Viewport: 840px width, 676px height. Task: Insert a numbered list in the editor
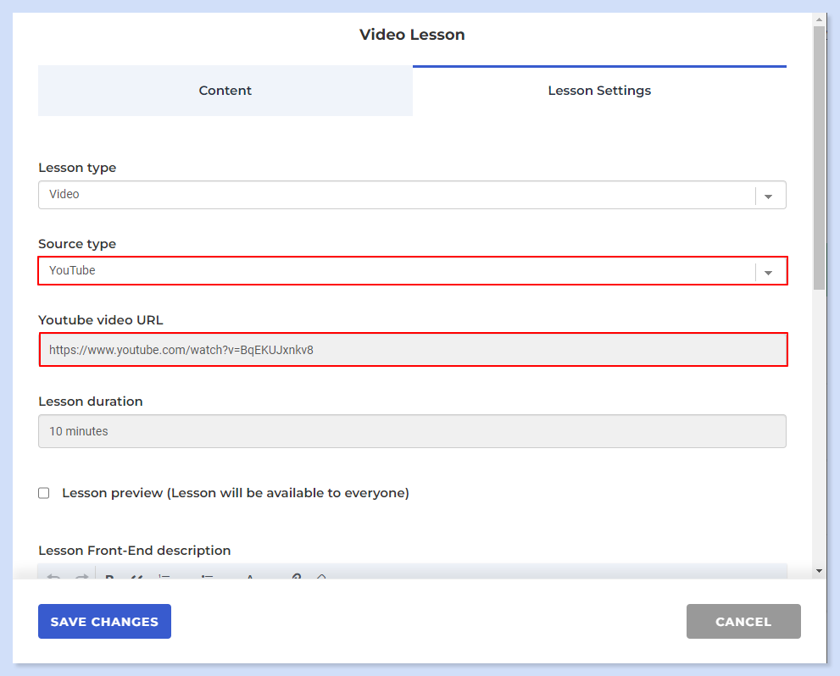(164, 576)
